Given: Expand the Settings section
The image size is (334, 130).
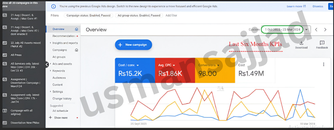Looking at the screenshot, I should [50, 92].
